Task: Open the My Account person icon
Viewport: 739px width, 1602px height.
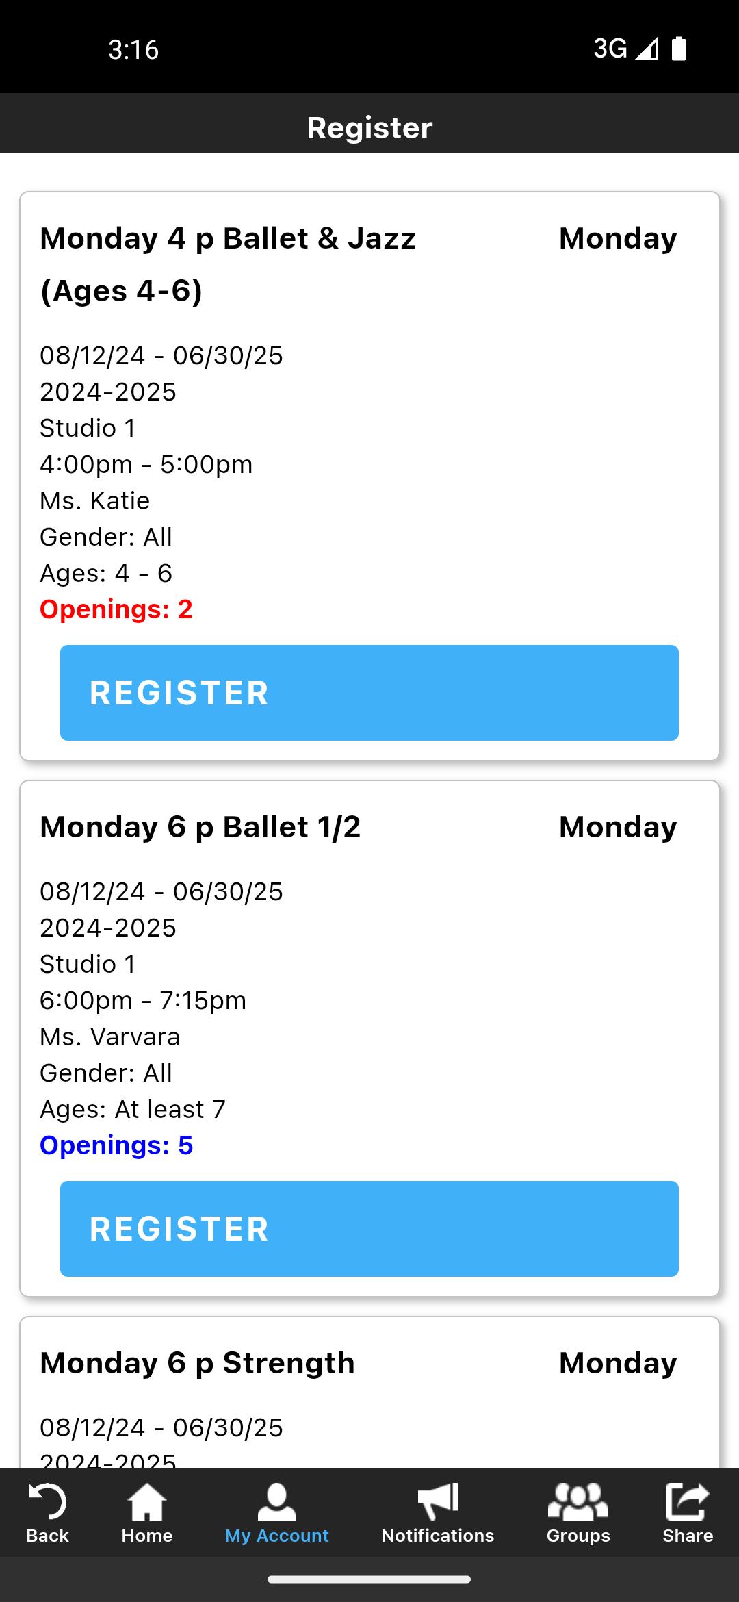Action: (276, 1502)
